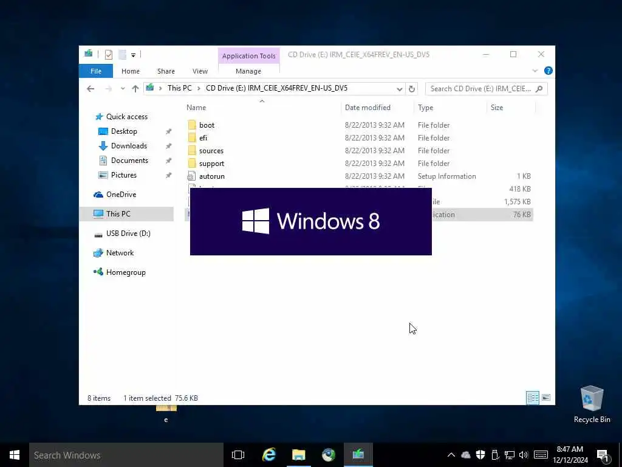The width and height of the screenshot is (622, 467).
Task: Open the touch keyboard tray icon
Action: pyautogui.click(x=541, y=455)
